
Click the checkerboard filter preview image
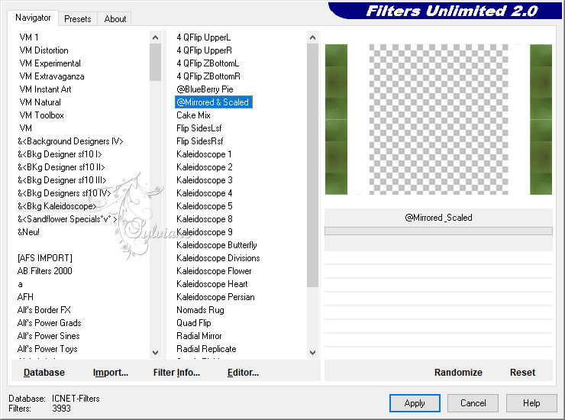coord(438,119)
